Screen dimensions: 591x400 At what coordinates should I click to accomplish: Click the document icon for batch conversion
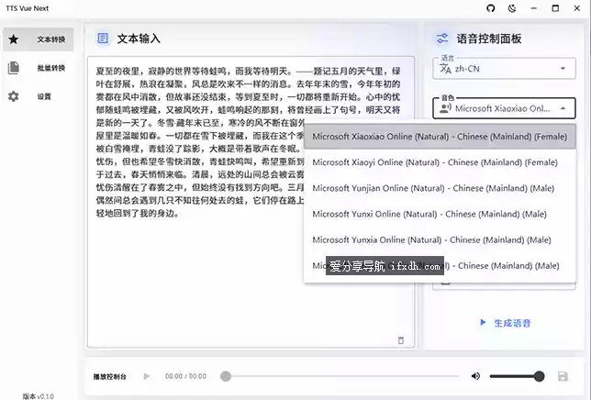click(x=13, y=68)
